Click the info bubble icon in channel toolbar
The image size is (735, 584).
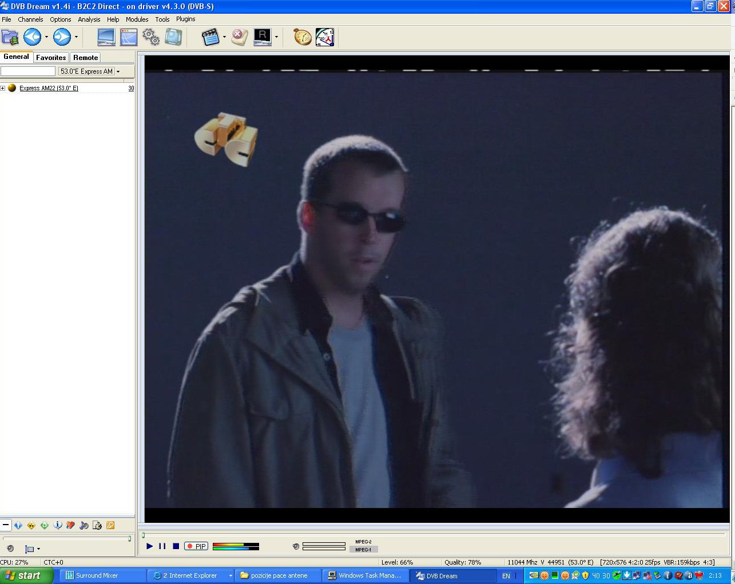coord(58,525)
